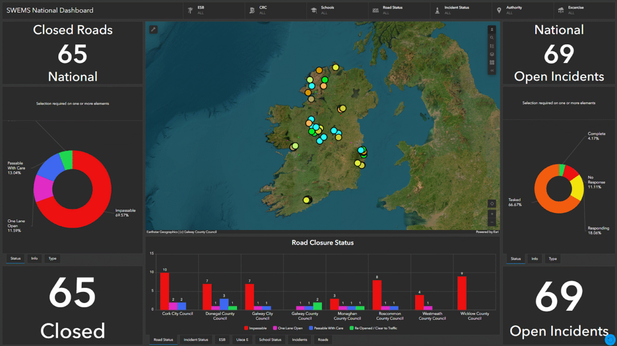The image size is (617, 346).
Task: Open the legend panel on the map
Action: [x=492, y=46]
